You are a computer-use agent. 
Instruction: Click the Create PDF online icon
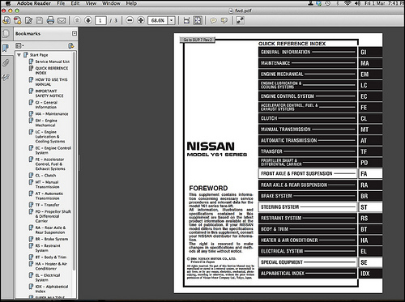click(x=18, y=20)
